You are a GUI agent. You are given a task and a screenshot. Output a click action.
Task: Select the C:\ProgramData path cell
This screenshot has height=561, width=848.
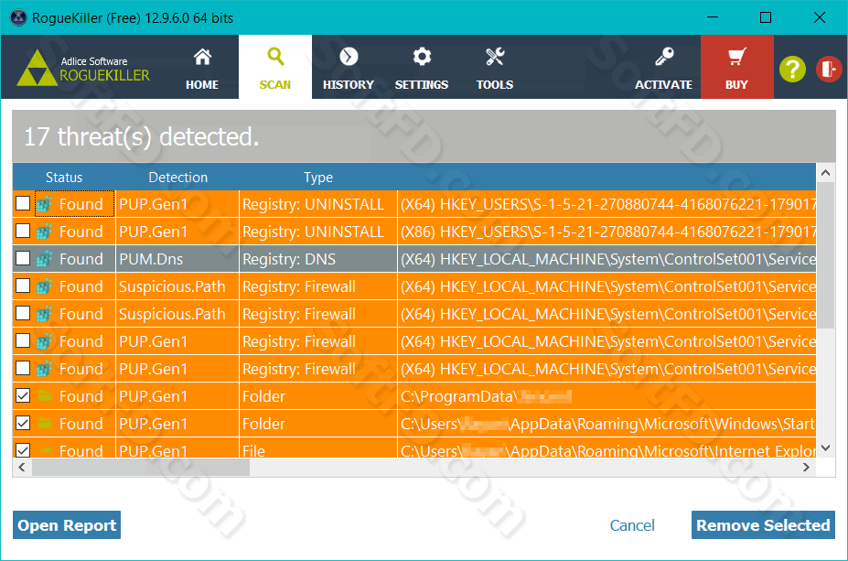[x=606, y=396]
